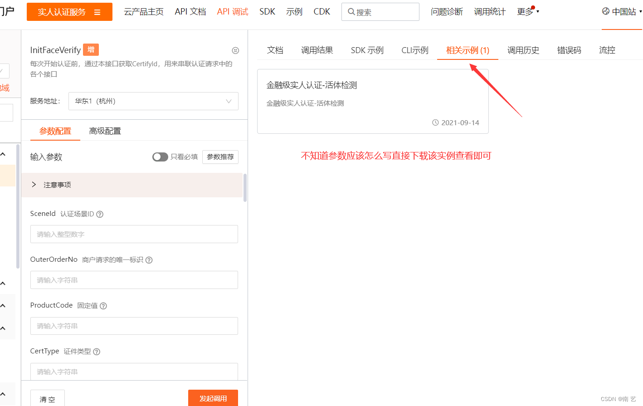Expand the 注意事项 section
The width and height of the screenshot is (643, 406).
tap(132, 185)
